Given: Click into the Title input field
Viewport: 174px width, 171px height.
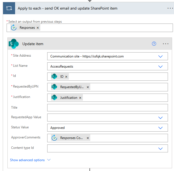Looking at the screenshot, I should pos(107,108).
